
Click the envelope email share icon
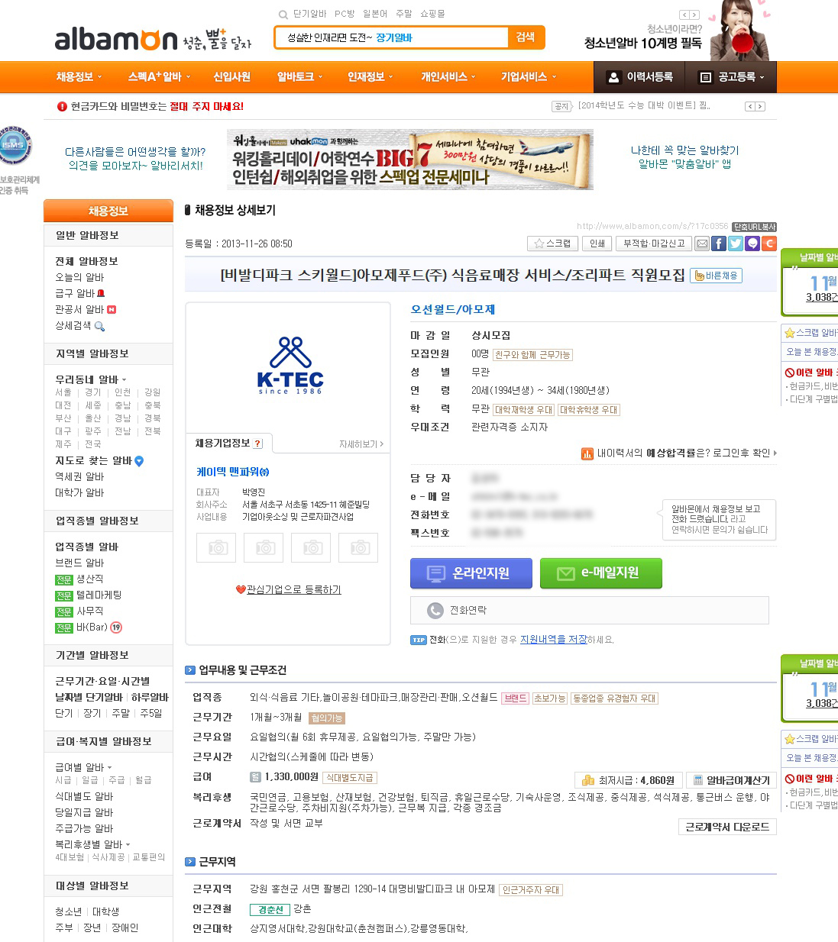coord(702,244)
